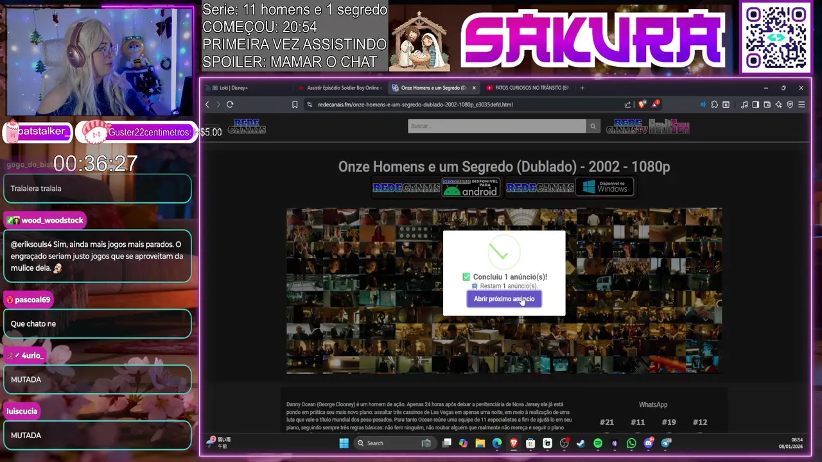822x462 pixels.
Task: Open the Brave Shields lion icon
Action: pyautogui.click(x=642, y=104)
